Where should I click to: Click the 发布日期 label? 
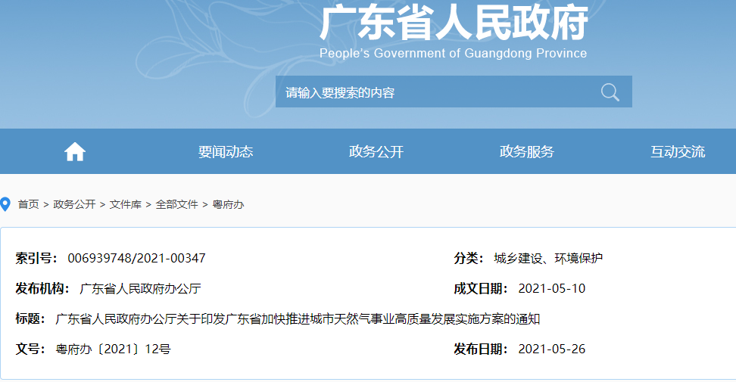click(x=481, y=349)
